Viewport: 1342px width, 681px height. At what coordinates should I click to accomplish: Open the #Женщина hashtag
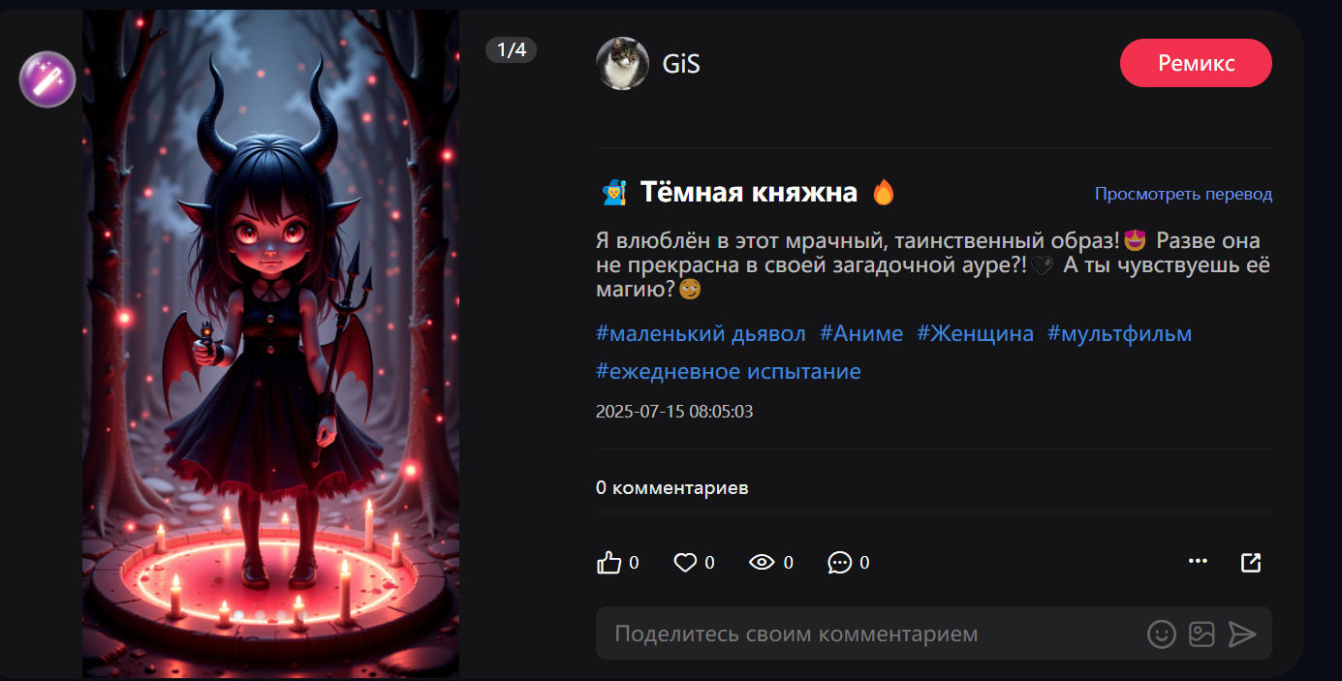click(x=975, y=334)
